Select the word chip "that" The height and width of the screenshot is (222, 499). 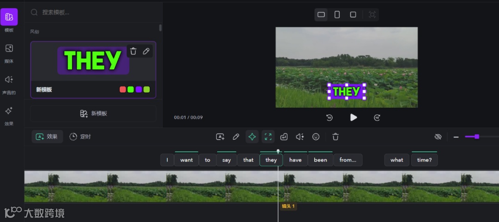[x=248, y=160]
